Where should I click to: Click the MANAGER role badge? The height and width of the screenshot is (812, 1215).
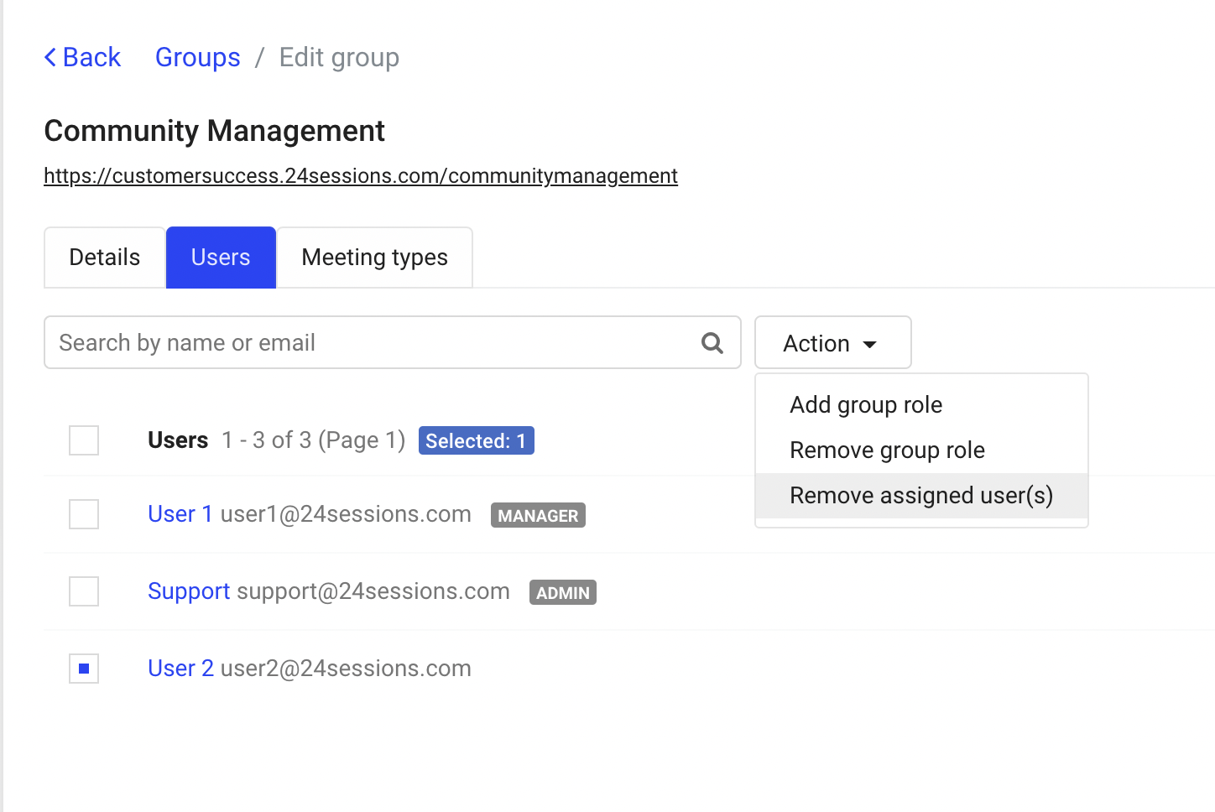coord(538,516)
